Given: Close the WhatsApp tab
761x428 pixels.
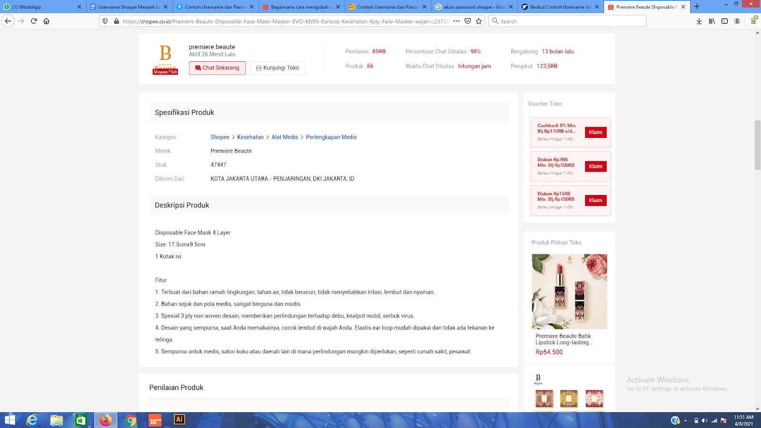Looking at the screenshot, I should point(79,7).
